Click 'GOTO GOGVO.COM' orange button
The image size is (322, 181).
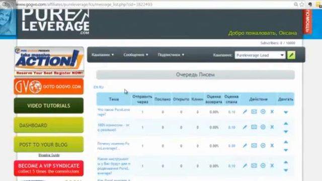click(x=49, y=86)
